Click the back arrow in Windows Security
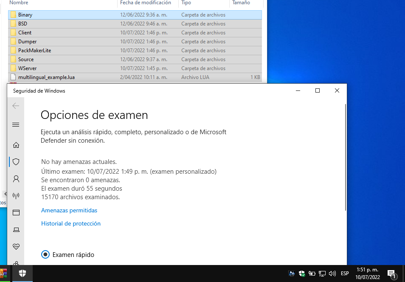Viewport: 405px width, 282px height. tap(16, 106)
